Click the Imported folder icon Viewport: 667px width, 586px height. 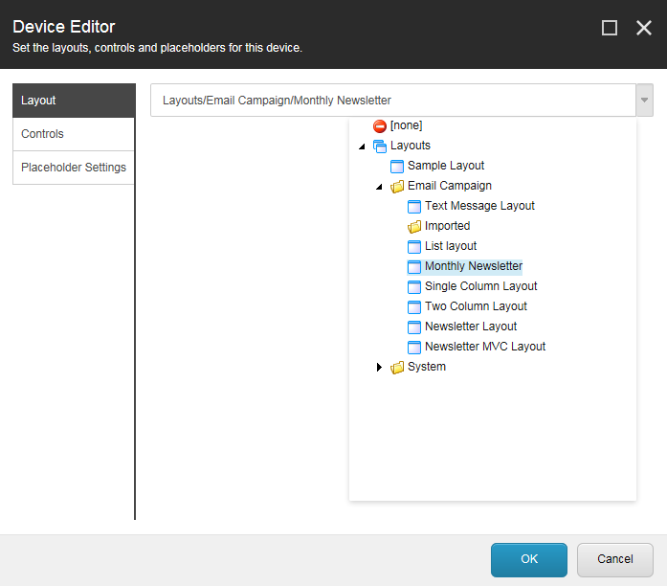[414, 226]
